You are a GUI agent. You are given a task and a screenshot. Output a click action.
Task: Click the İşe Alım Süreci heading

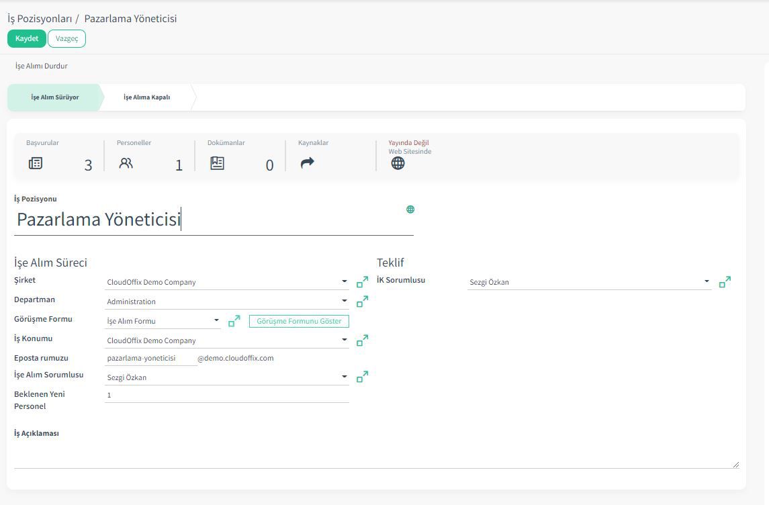[50, 263]
